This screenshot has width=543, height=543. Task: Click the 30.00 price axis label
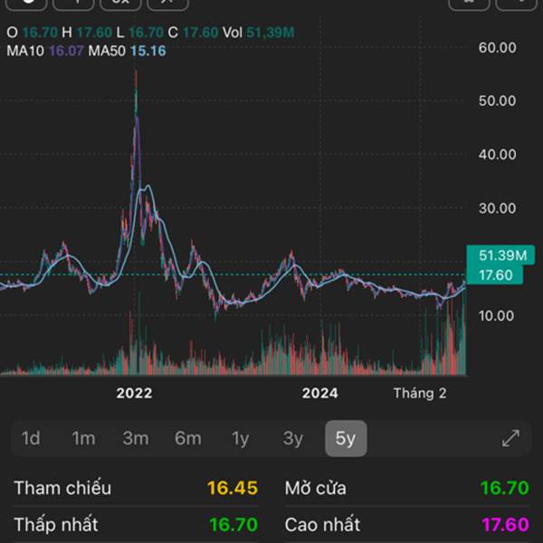click(x=497, y=208)
